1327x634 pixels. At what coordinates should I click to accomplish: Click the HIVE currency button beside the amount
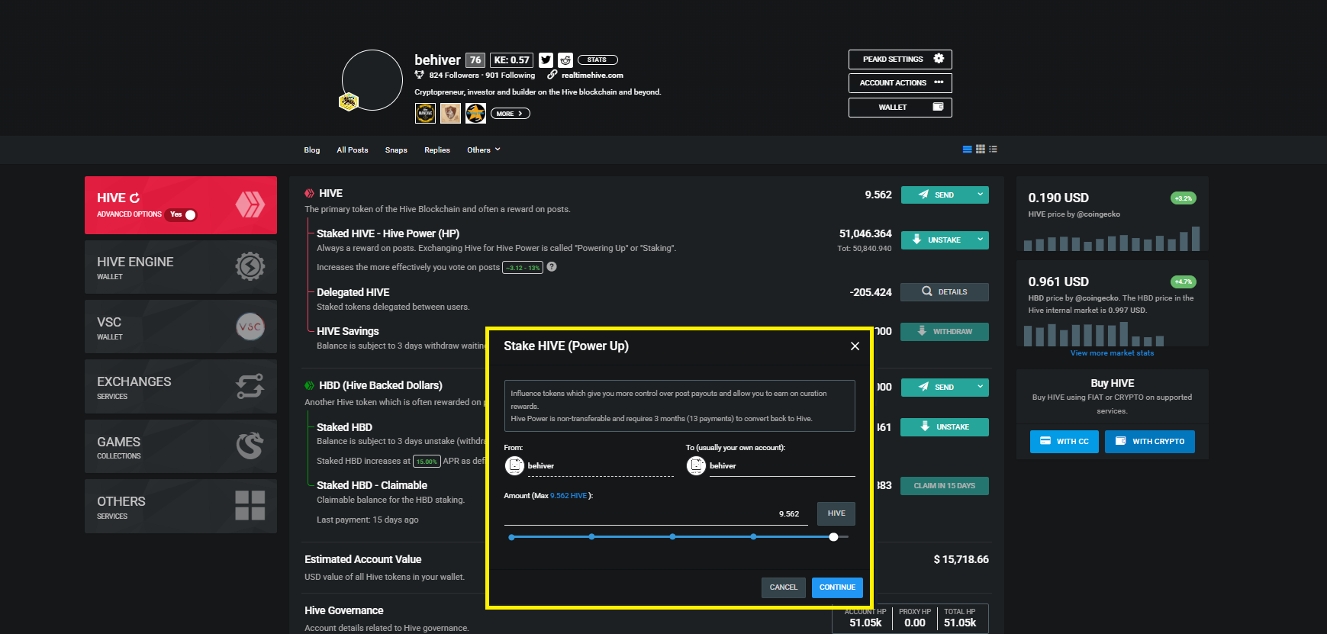pos(836,513)
